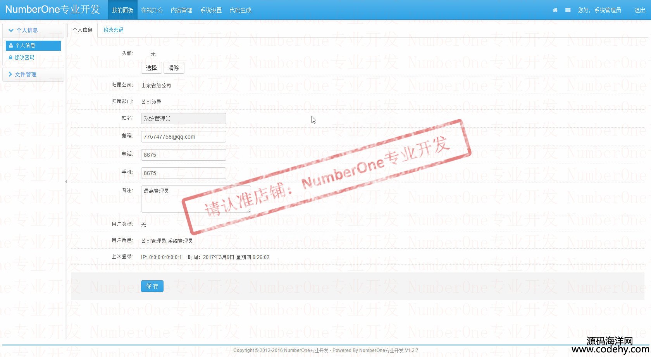Click last login time 2017年3月9日 text
This screenshot has width=651, height=357.
point(229,257)
